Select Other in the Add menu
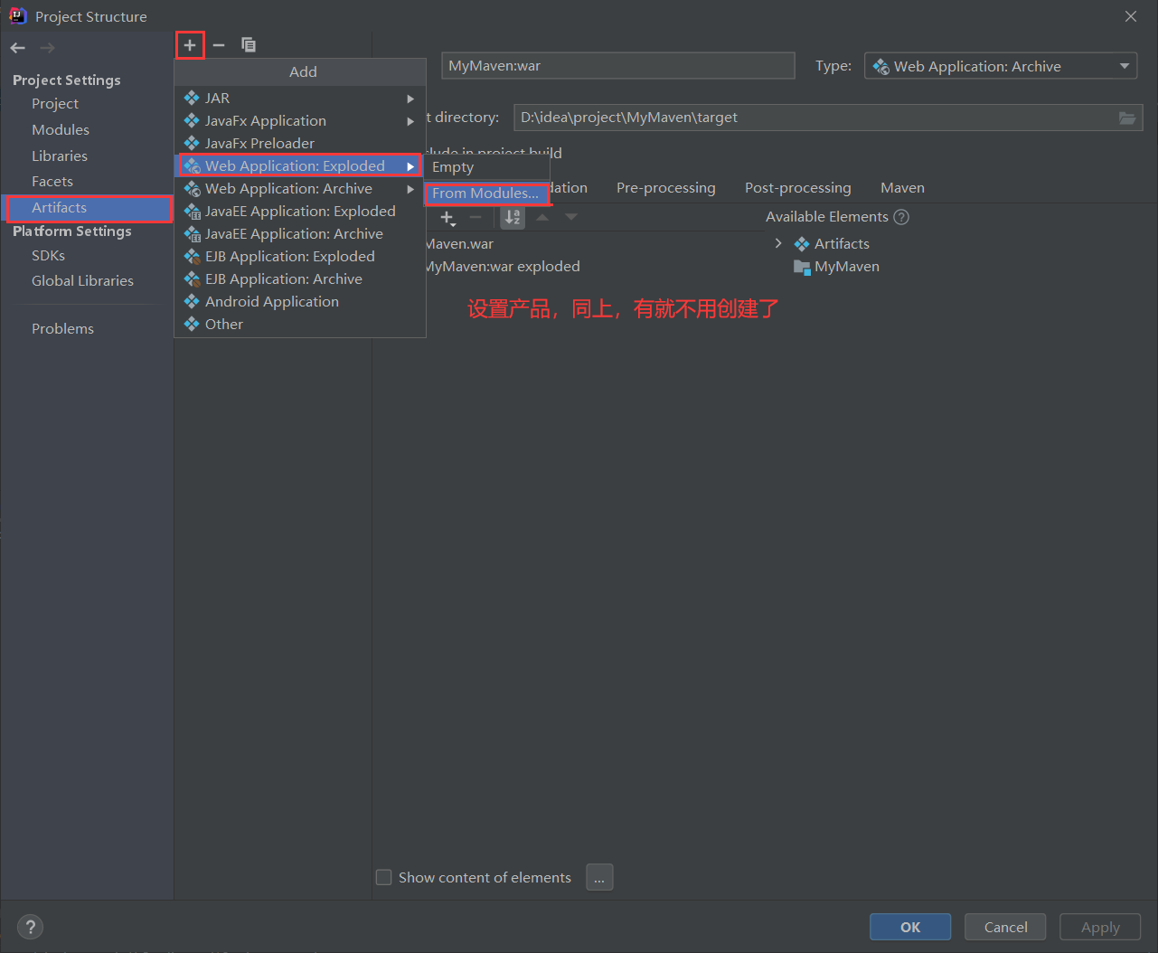 300,324
